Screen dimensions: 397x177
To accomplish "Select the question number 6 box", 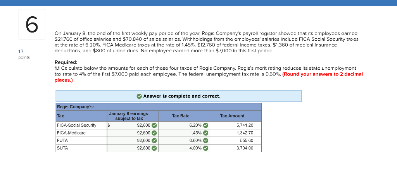I will [32, 24].
